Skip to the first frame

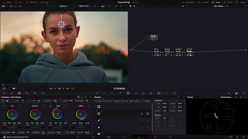51,88
